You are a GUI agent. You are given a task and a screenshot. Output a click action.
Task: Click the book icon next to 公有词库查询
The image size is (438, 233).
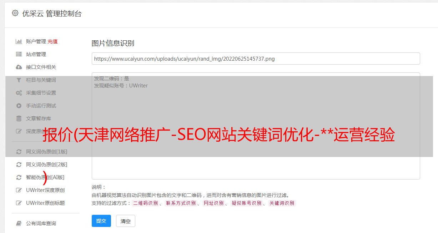coord(19,223)
